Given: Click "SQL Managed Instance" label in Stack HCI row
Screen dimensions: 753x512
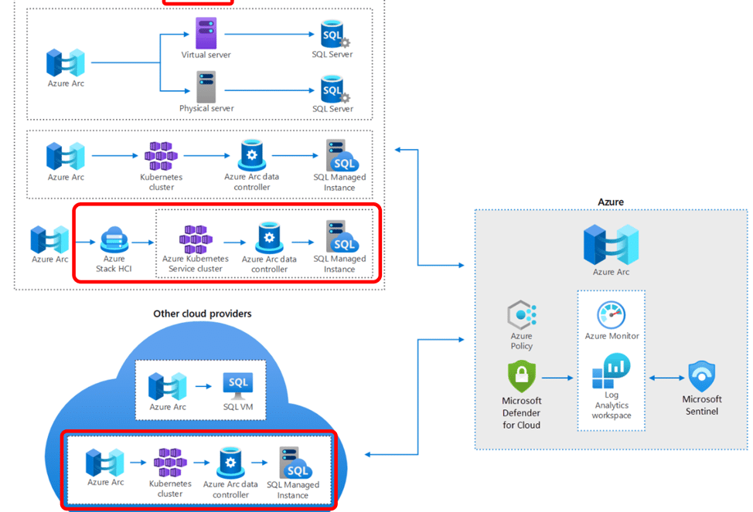Looking at the screenshot, I should 339,264.
